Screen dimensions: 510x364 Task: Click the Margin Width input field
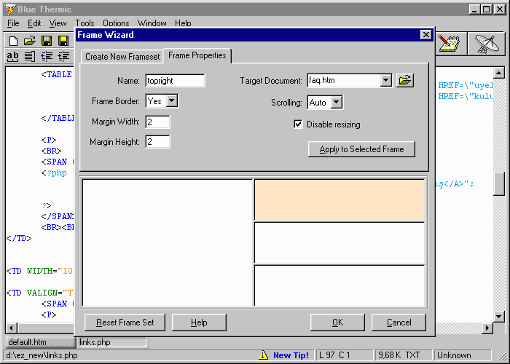pos(157,122)
